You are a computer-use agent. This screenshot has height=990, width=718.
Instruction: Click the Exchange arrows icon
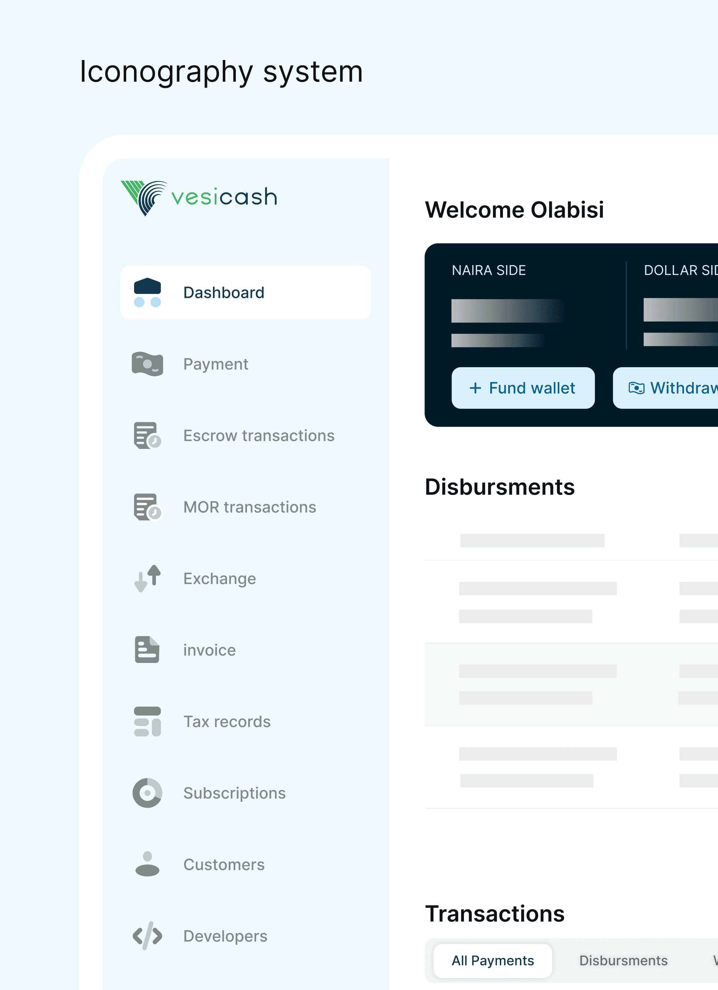[x=147, y=578]
